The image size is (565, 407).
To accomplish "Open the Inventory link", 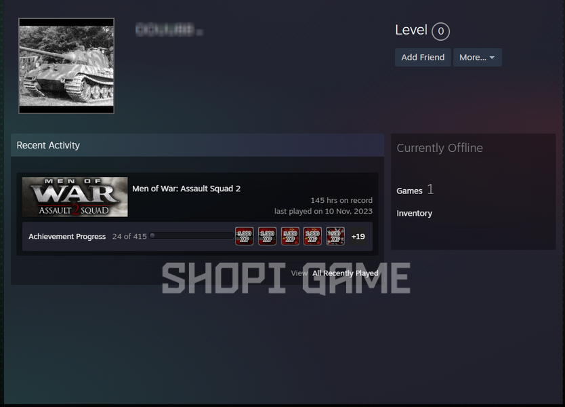I will point(415,213).
